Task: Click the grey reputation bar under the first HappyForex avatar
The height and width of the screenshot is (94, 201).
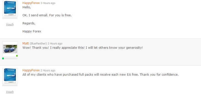Action: click(10, 18)
